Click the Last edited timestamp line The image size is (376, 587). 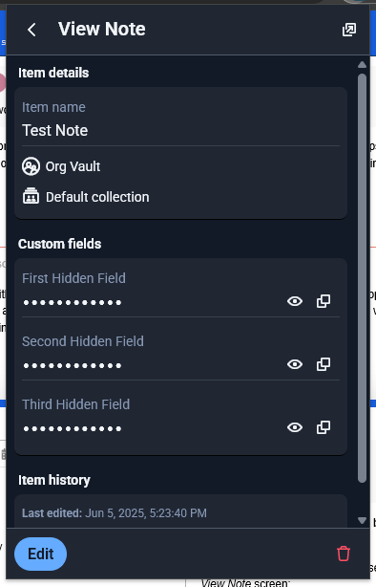click(115, 512)
